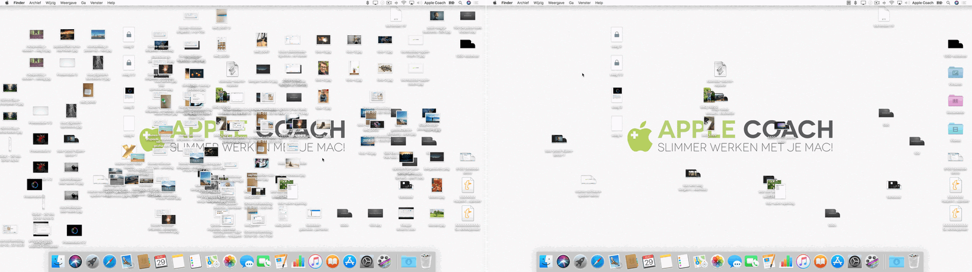
Task: Open App Store in the right Dock
Action: click(837, 262)
